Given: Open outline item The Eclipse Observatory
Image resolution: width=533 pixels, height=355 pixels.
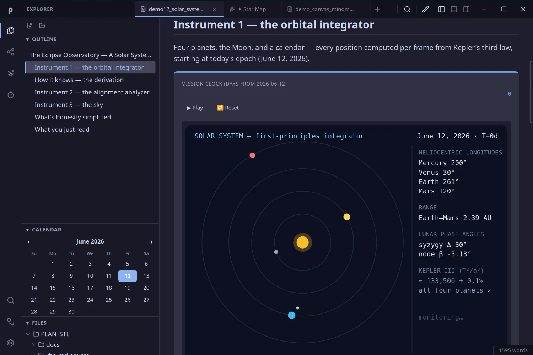Looking at the screenshot, I should [90, 55].
